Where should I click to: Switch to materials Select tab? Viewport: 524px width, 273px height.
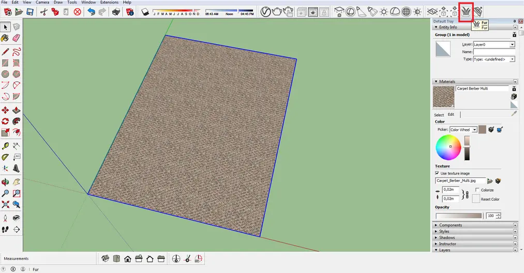pyautogui.click(x=439, y=115)
